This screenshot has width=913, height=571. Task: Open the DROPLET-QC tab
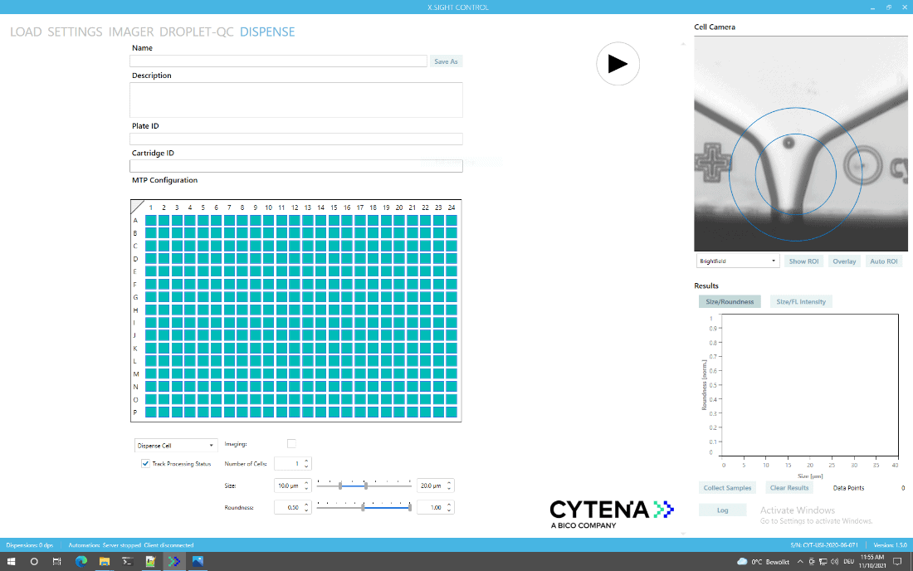coord(197,32)
